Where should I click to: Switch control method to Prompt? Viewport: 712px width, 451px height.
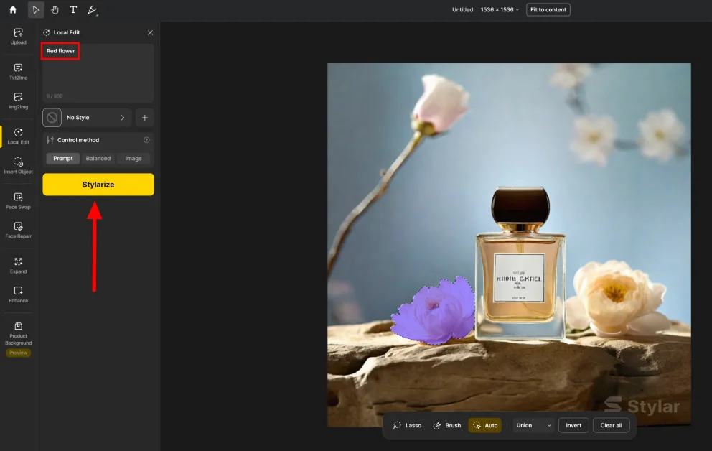coord(63,159)
